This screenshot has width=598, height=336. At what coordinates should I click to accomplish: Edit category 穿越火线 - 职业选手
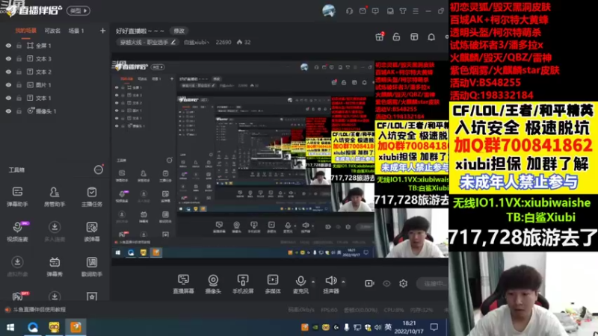pyautogui.click(x=147, y=43)
